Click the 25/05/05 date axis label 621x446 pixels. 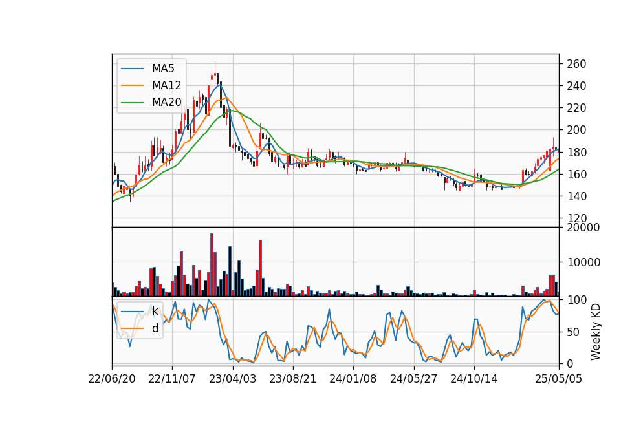(x=558, y=379)
